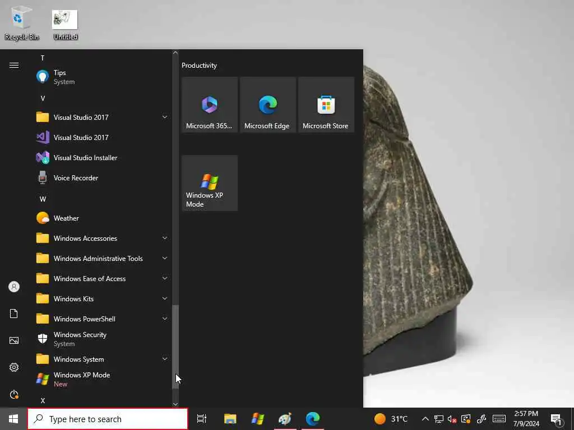The image size is (574, 430).
Task: Expand the Windows Accessories folder
Action: click(x=102, y=239)
